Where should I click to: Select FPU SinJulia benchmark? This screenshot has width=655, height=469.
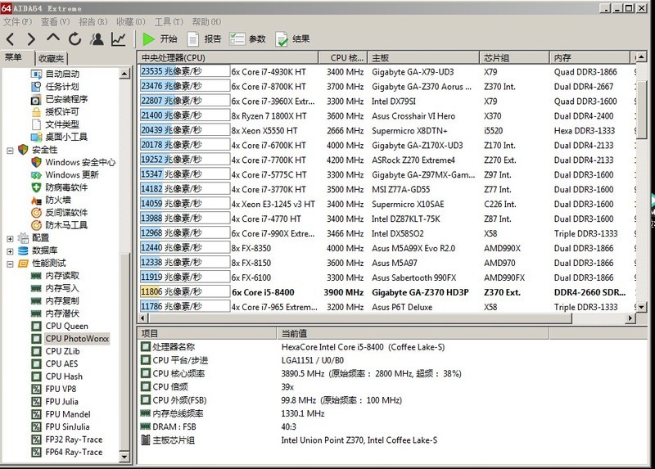click(61, 426)
